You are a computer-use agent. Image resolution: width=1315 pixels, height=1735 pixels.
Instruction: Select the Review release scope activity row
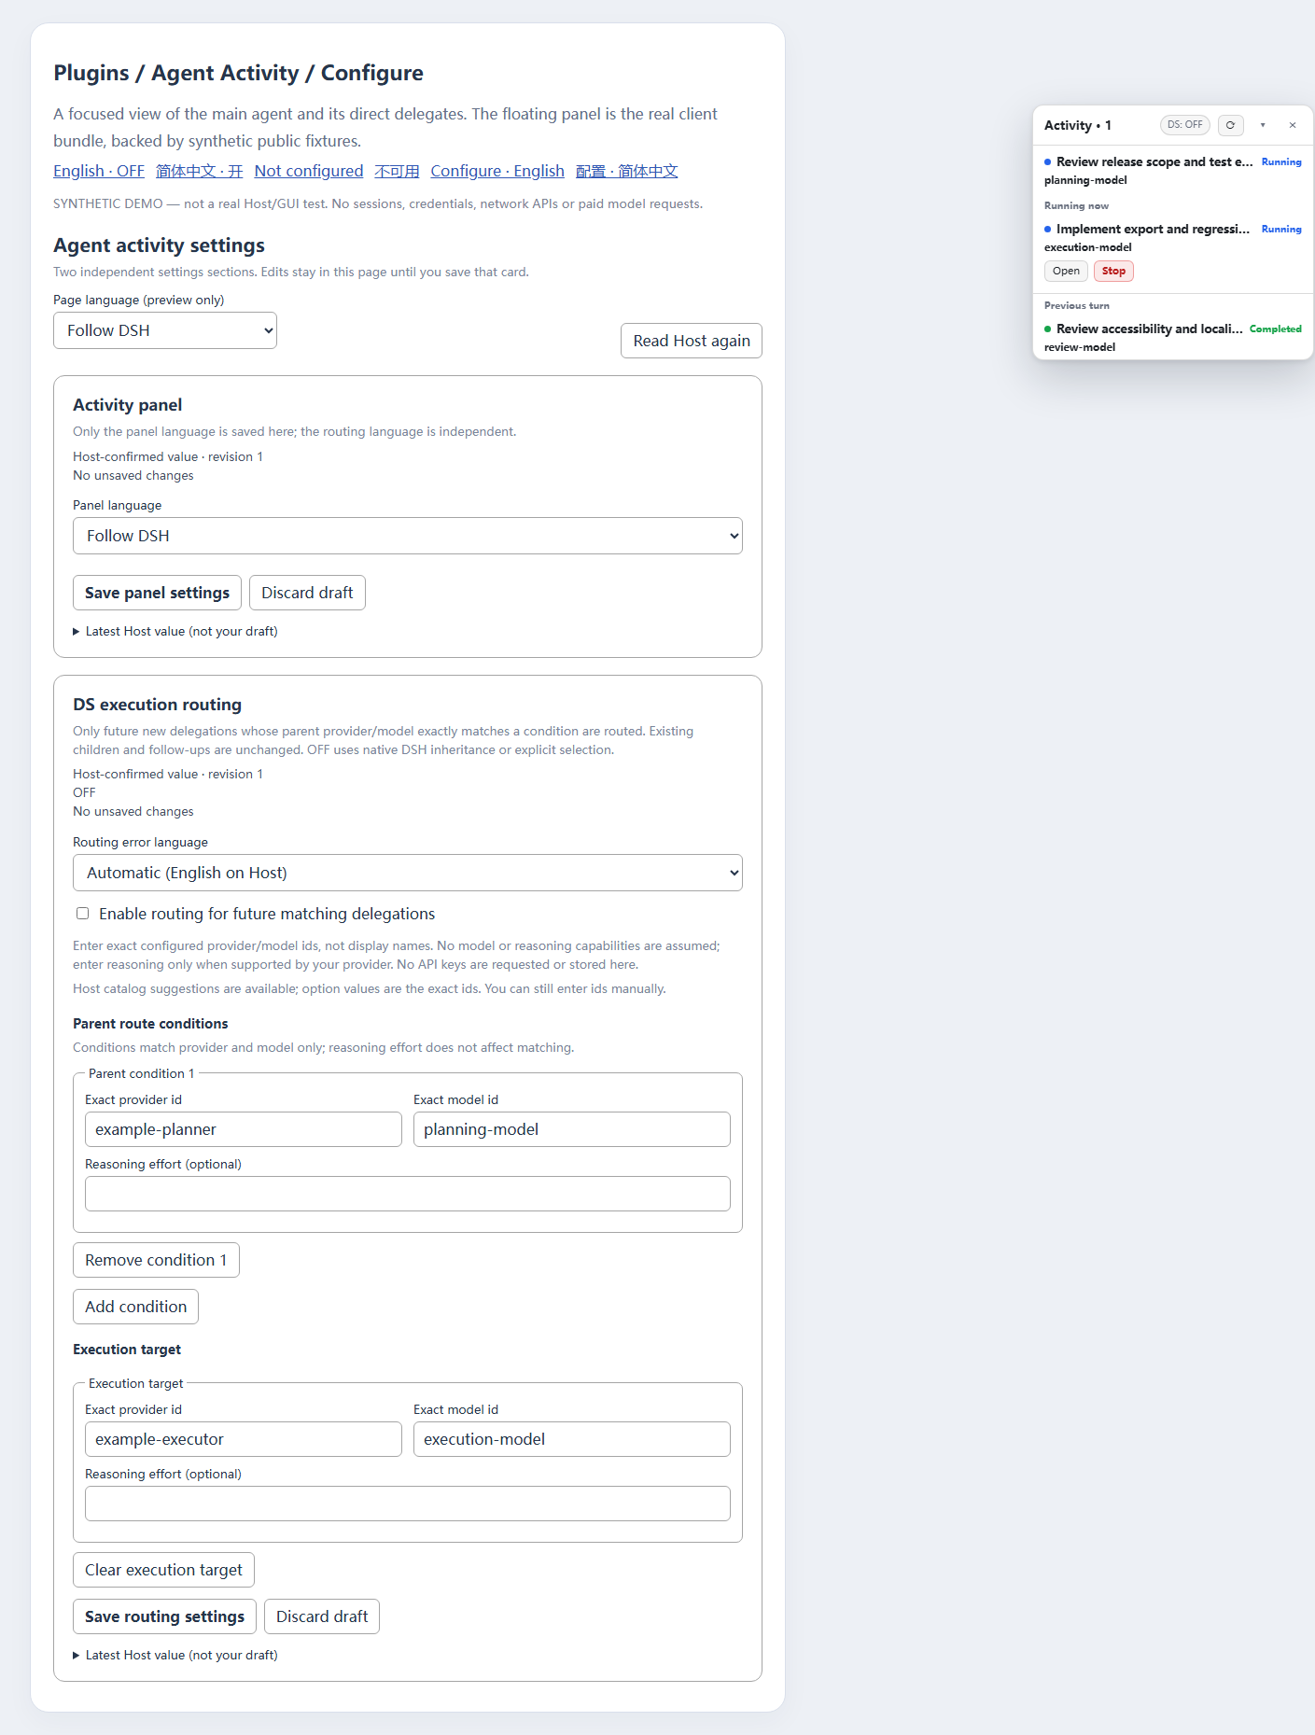[x=1173, y=171]
